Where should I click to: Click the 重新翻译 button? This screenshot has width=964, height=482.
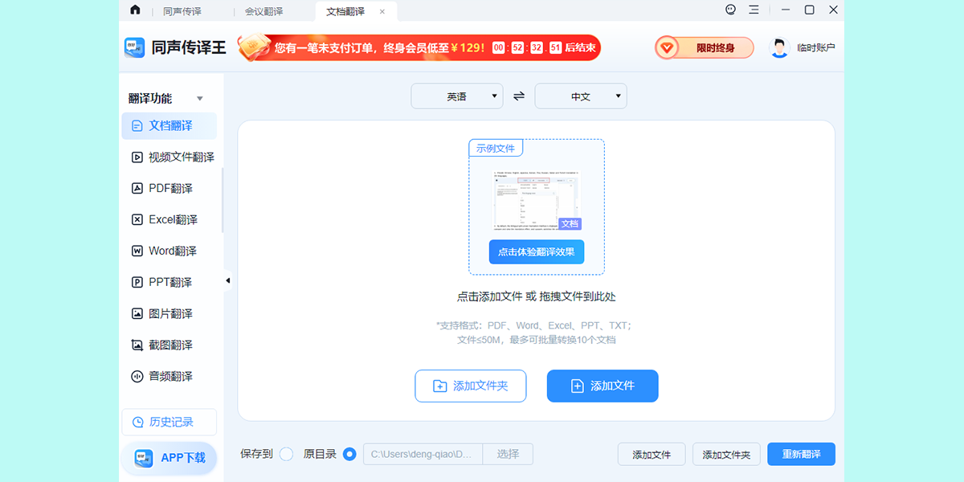(801, 454)
